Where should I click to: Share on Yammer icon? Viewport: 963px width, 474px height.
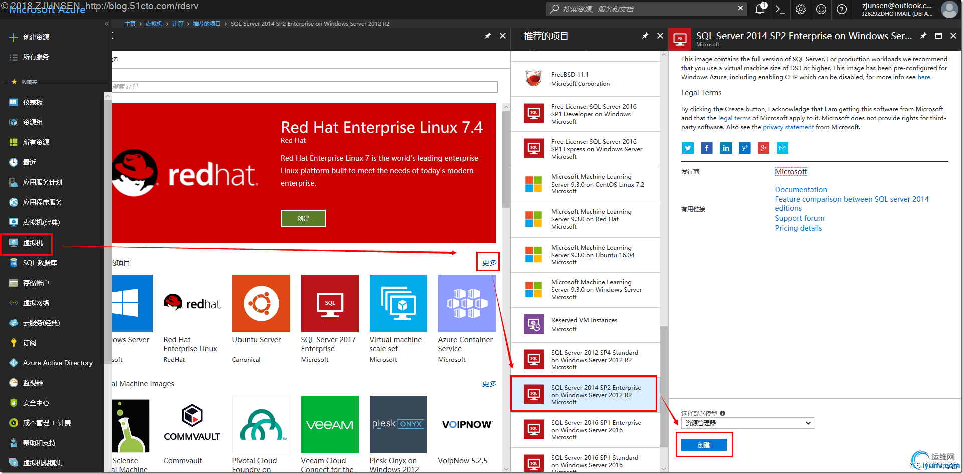pos(745,148)
